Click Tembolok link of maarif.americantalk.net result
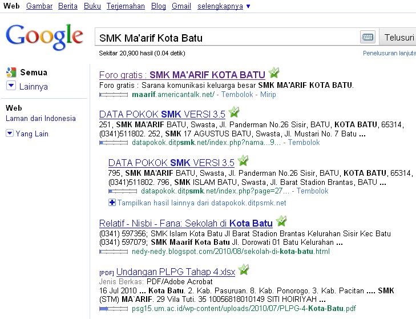 click(x=237, y=95)
